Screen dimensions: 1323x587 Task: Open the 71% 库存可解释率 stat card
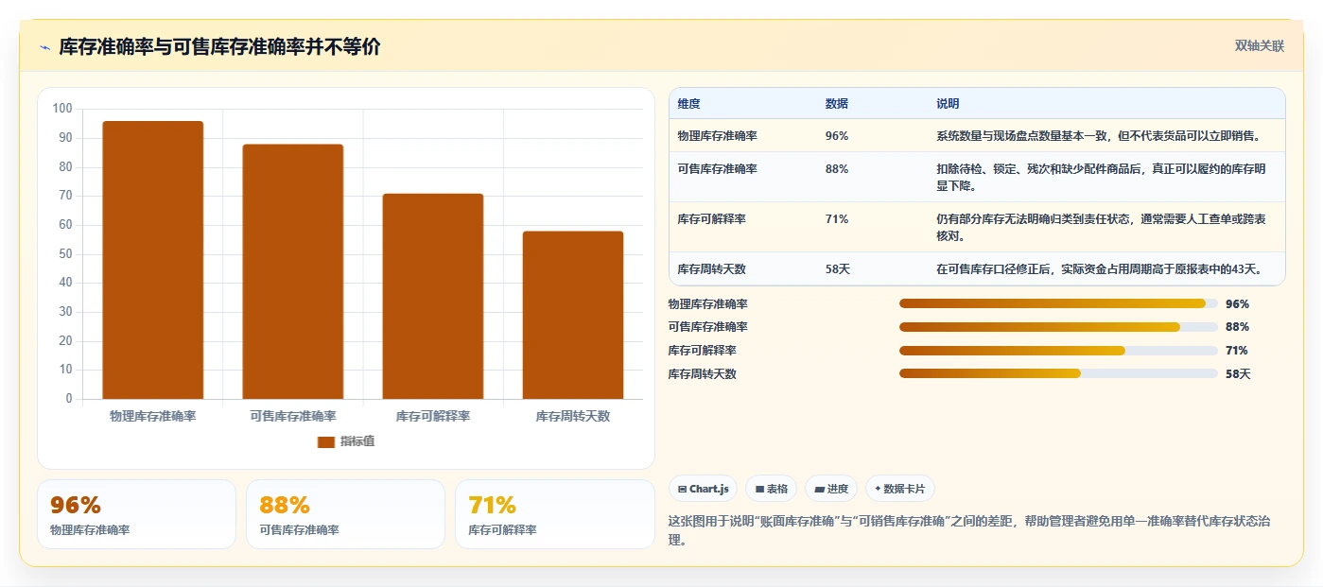(554, 514)
